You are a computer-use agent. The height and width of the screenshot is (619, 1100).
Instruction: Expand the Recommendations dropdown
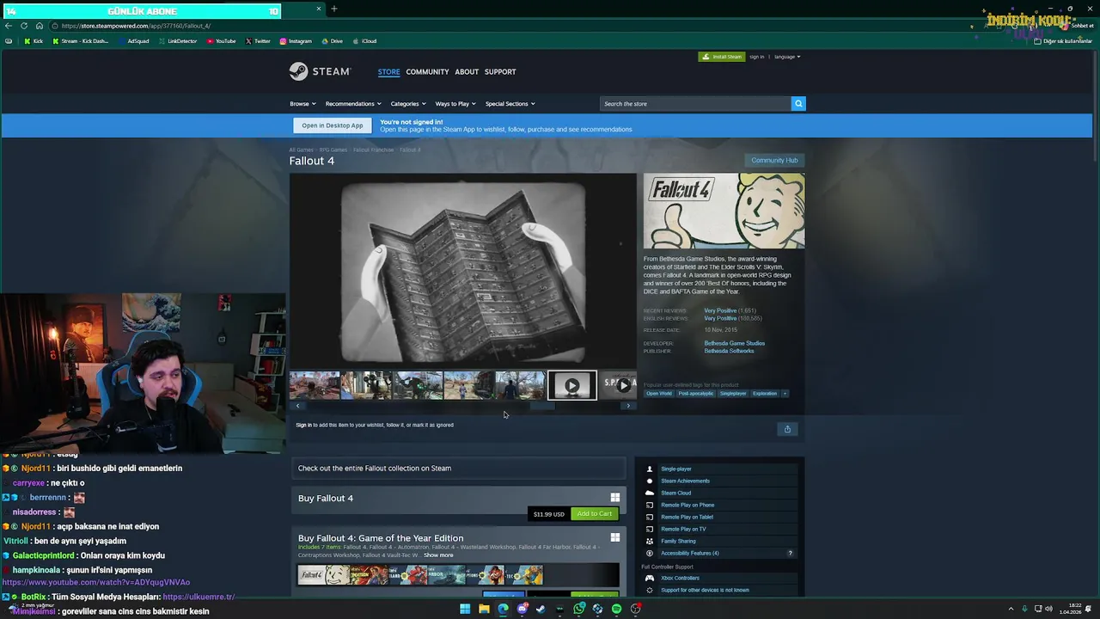[353, 104]
